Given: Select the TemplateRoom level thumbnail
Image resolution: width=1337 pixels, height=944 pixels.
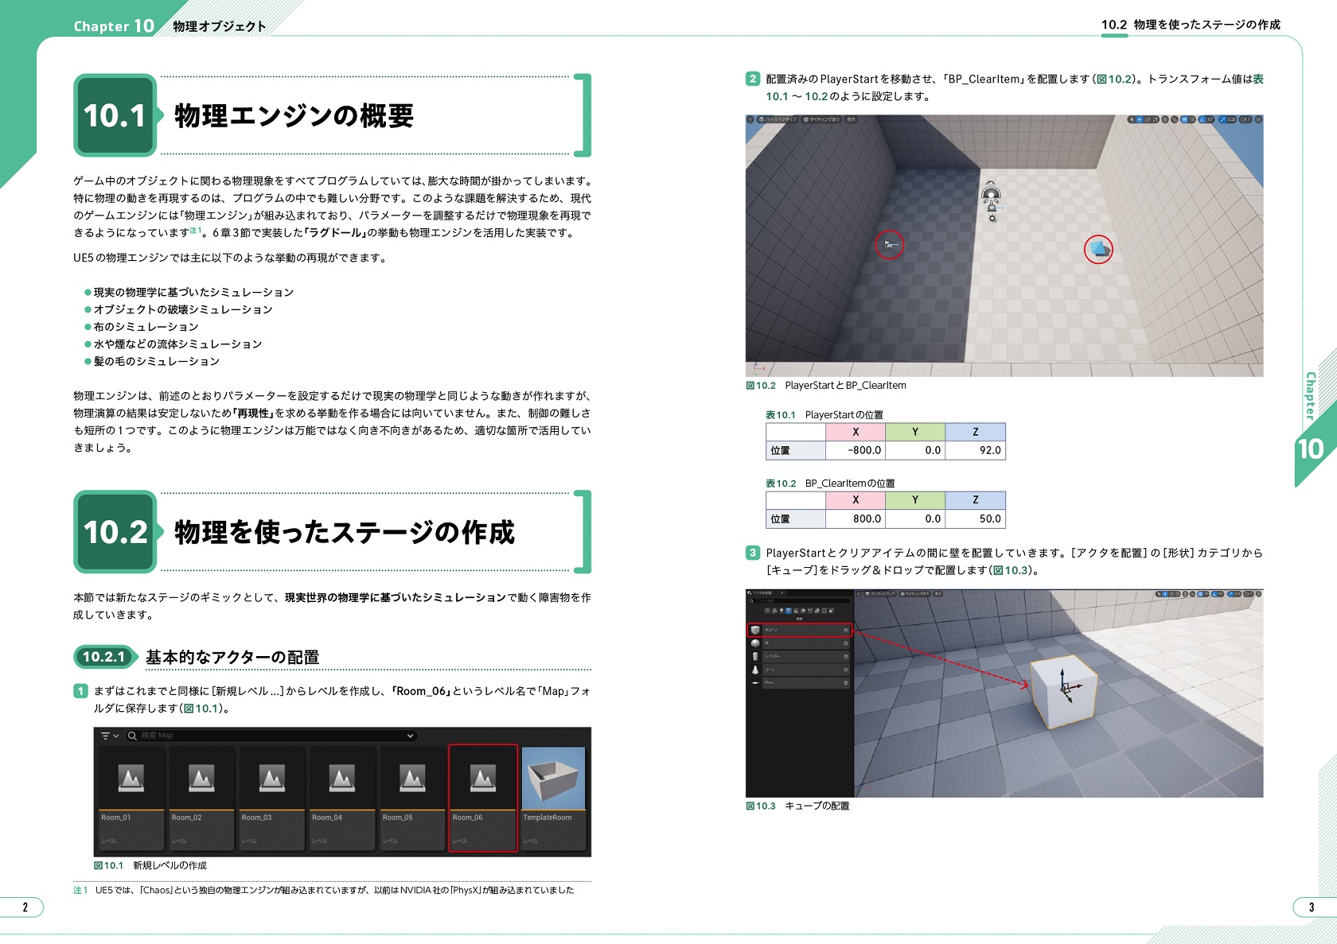Looking at the screenshot, I should click(553, 795).
